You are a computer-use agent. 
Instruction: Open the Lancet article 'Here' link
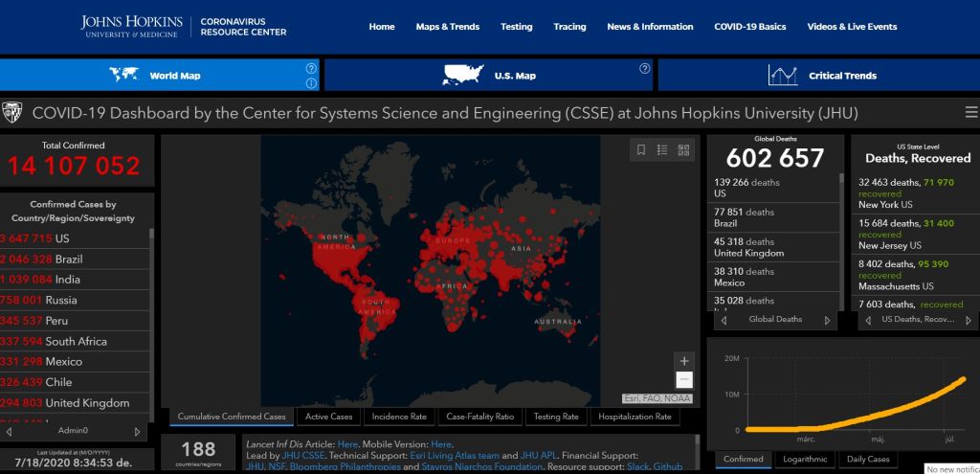pos(347,444)
